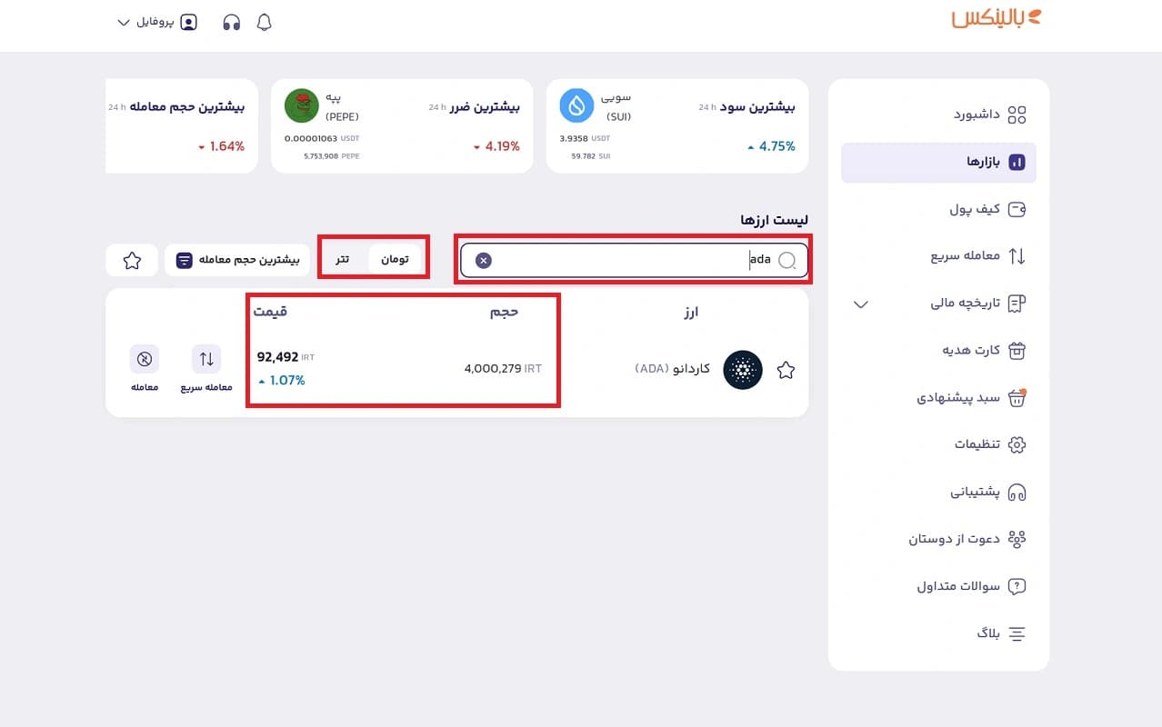Show favorites only with star filter button
Image resolution: width=1162 pixels, height=727 pixels.
click(x=132, y=261)
